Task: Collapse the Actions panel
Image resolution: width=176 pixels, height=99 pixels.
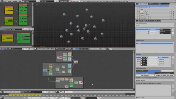Action: point(141,80)
